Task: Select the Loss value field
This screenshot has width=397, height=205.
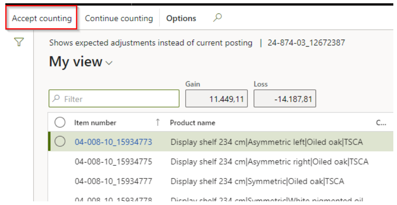Action: (285, 99)
